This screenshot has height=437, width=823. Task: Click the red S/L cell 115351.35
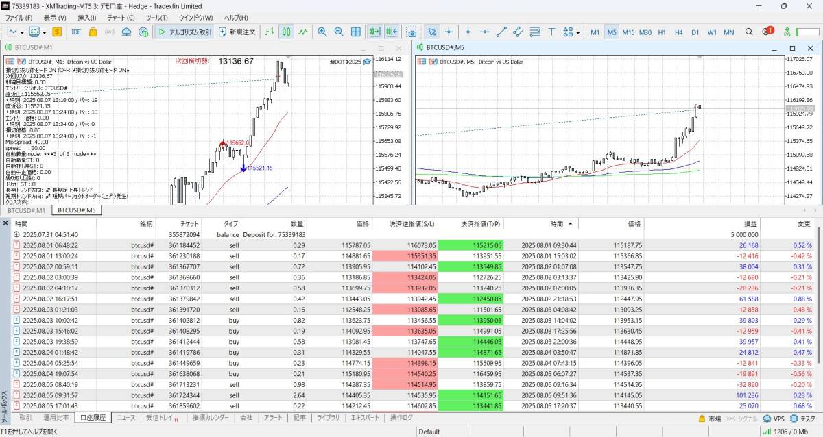(x=405, y=255)
